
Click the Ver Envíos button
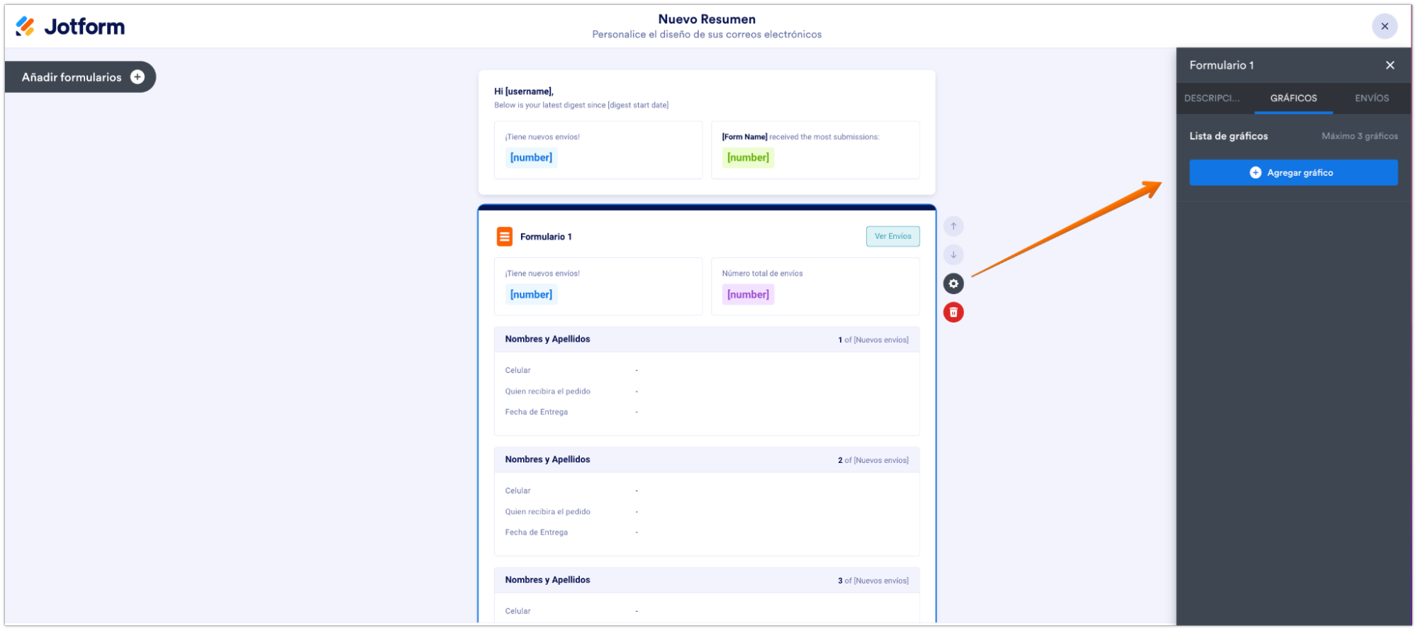pos(892,236)
